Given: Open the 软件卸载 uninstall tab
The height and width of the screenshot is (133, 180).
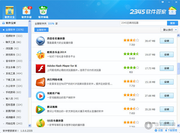Looking at the screenshot, I should tap(43, 12).
